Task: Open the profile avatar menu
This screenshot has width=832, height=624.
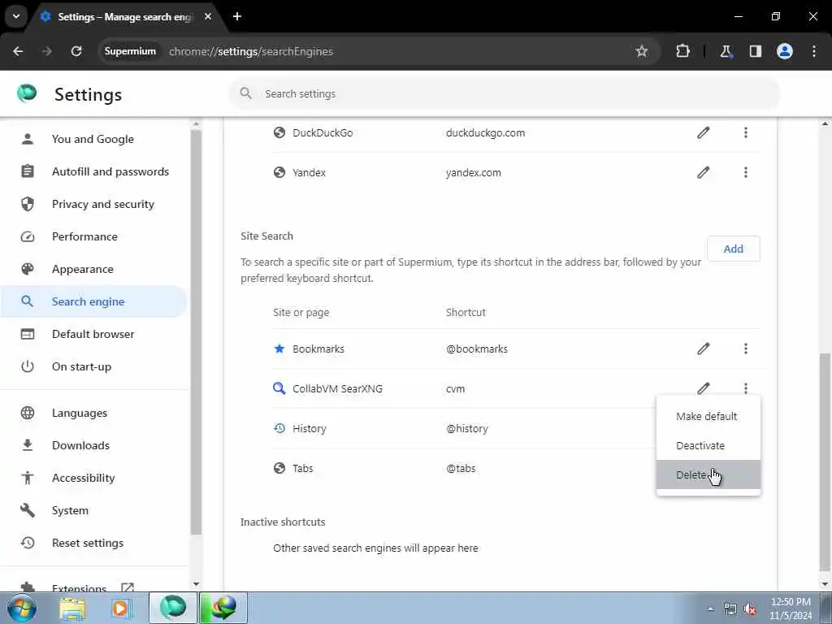Action: point(785,51)
